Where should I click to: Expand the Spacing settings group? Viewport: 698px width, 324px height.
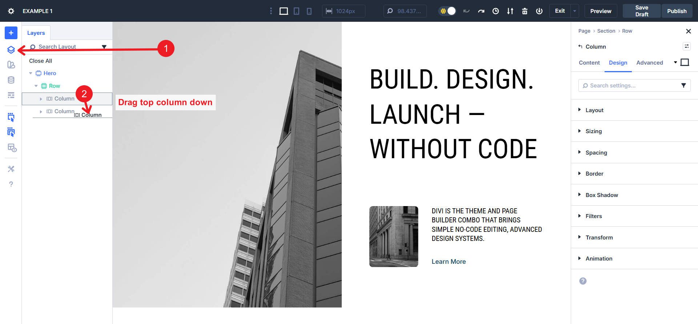point(596,153)
